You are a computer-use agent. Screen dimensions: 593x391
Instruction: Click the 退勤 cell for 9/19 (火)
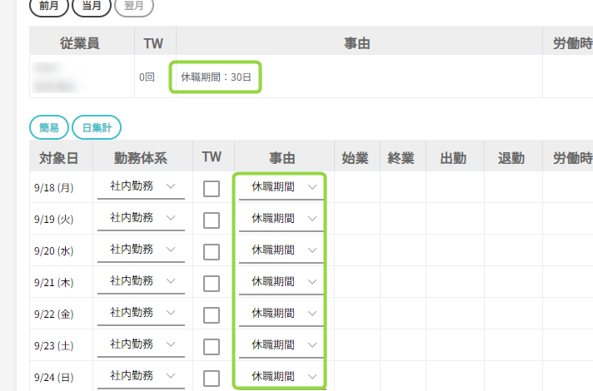(x=511, y=220)
